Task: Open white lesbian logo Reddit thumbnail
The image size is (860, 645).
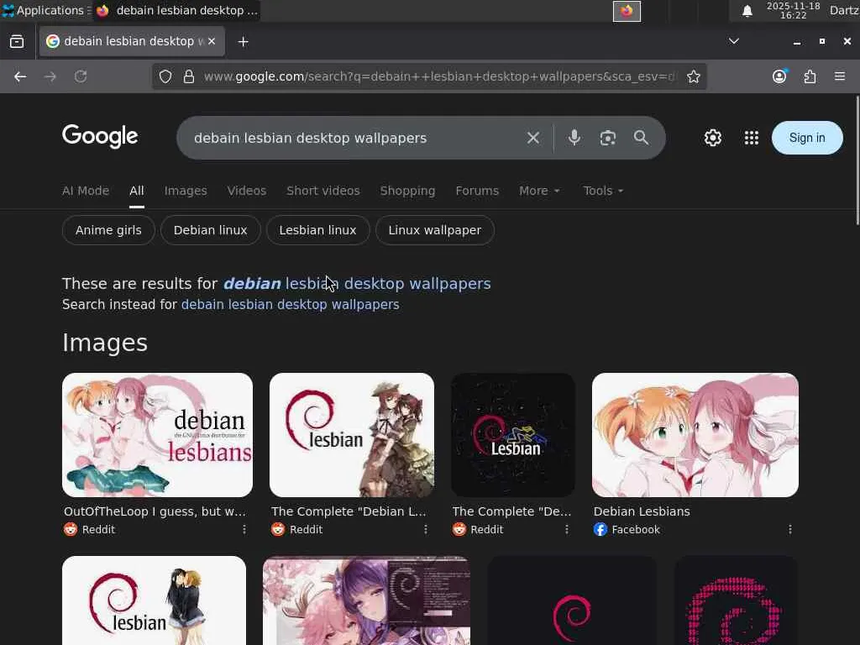Action: (352, 435)
